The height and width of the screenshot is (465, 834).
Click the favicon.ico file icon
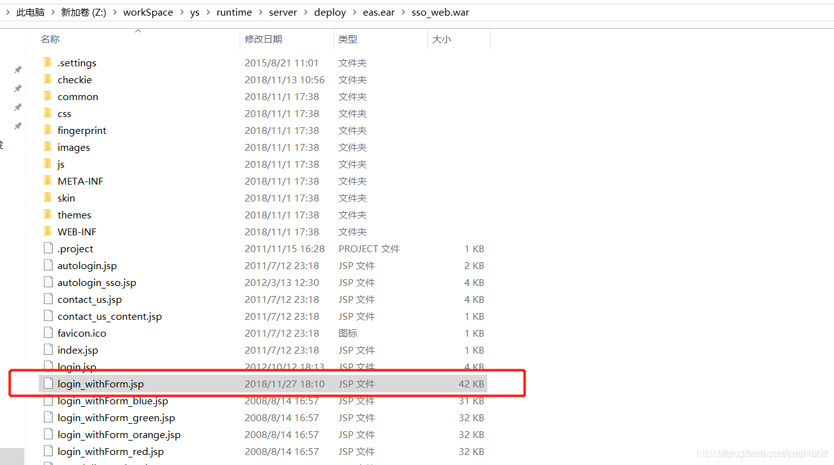coord(48,333)
